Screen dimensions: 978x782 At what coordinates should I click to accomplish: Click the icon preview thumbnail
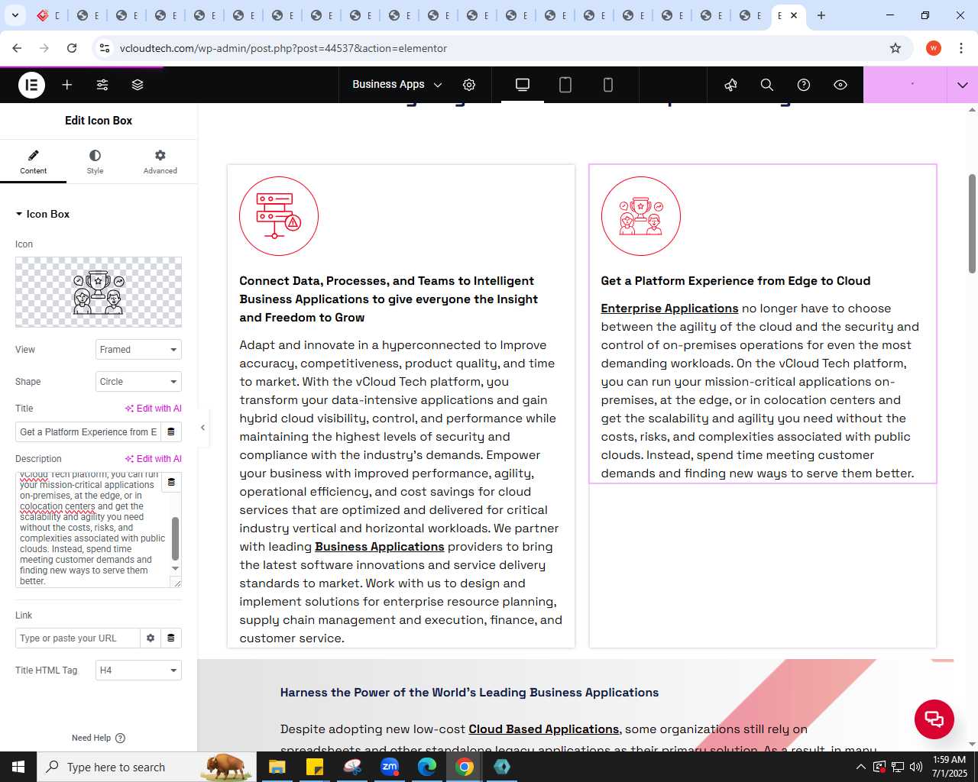[x=99, y=292]
